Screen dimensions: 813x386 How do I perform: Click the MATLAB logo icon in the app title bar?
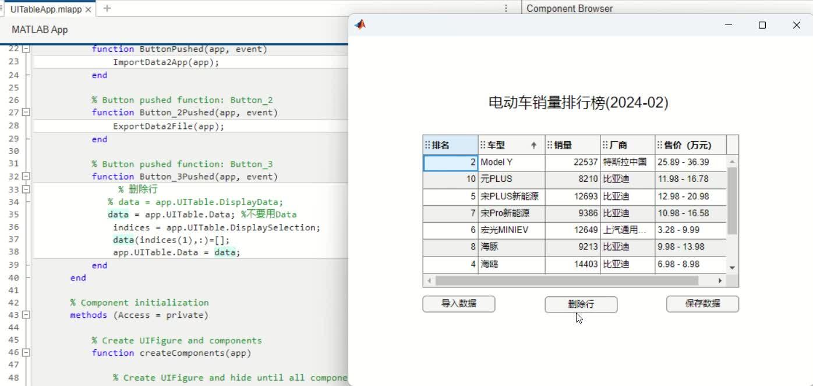(x=361, y=24)
